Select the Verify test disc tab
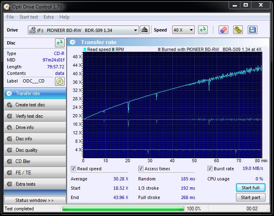The height and width of the screenshot is (216, 274). coord(35,116)
